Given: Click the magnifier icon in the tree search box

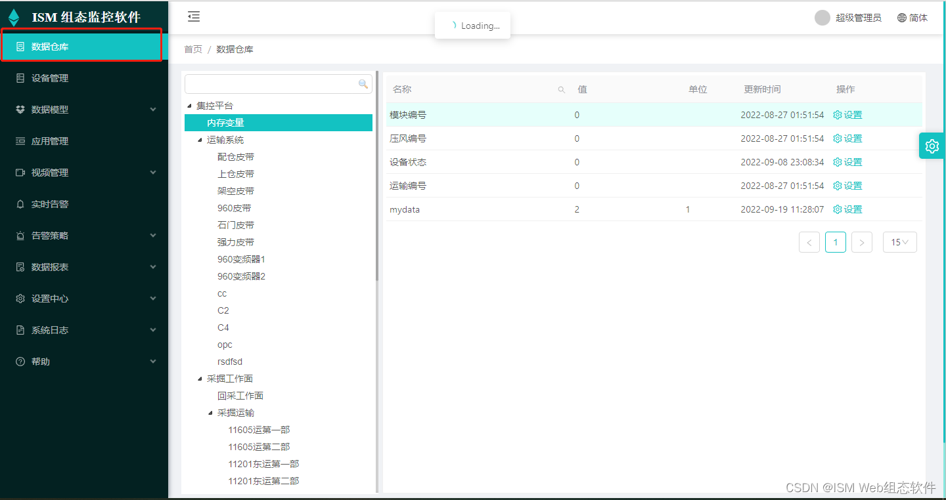Looking at the screenshot, I should click(x=363, y=84).
